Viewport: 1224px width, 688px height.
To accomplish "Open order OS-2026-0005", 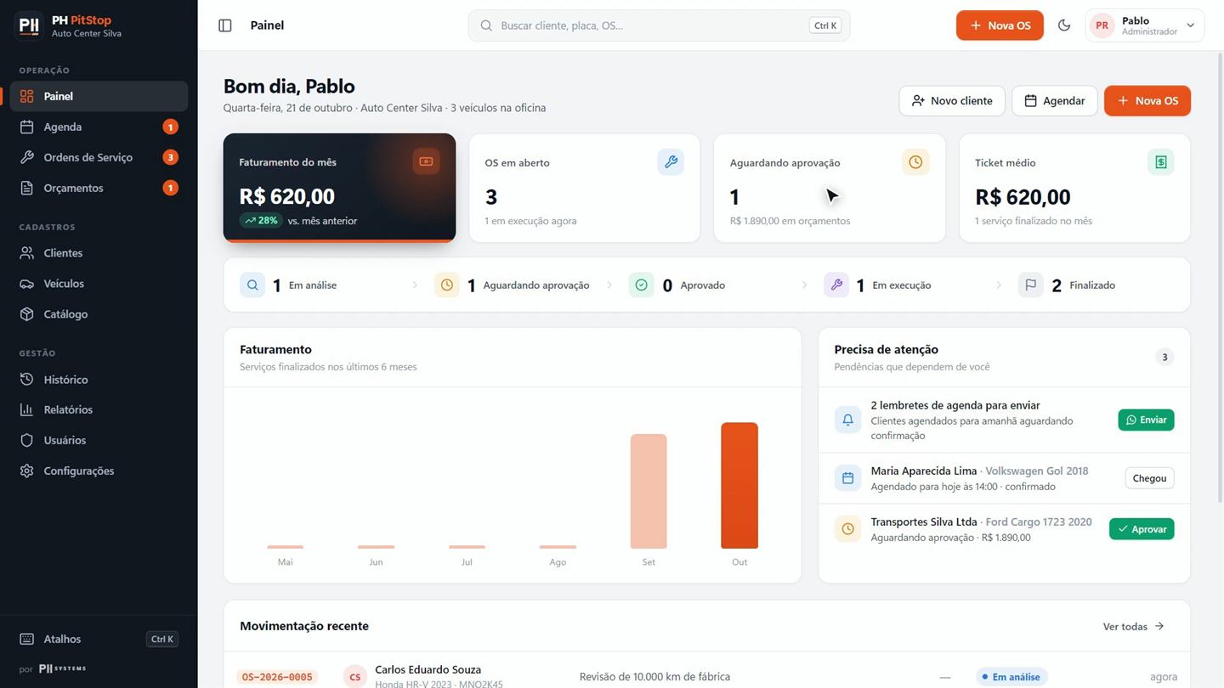I will click(278, 677).
